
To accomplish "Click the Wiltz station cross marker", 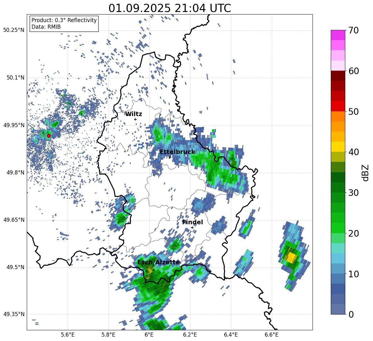I will pyautogui.click(x=135, y=119).
